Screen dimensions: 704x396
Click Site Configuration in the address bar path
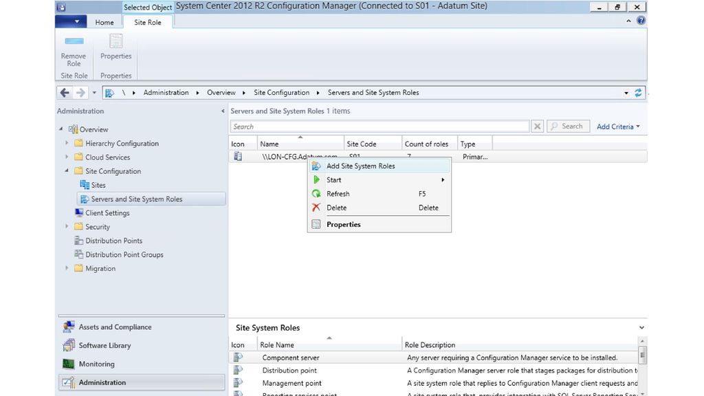(281, 93)
